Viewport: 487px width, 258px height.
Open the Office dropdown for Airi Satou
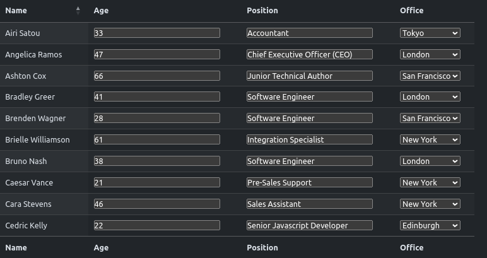tap(430, 33)
